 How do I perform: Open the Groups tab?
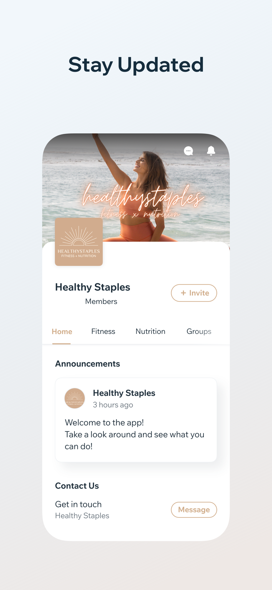199,332
